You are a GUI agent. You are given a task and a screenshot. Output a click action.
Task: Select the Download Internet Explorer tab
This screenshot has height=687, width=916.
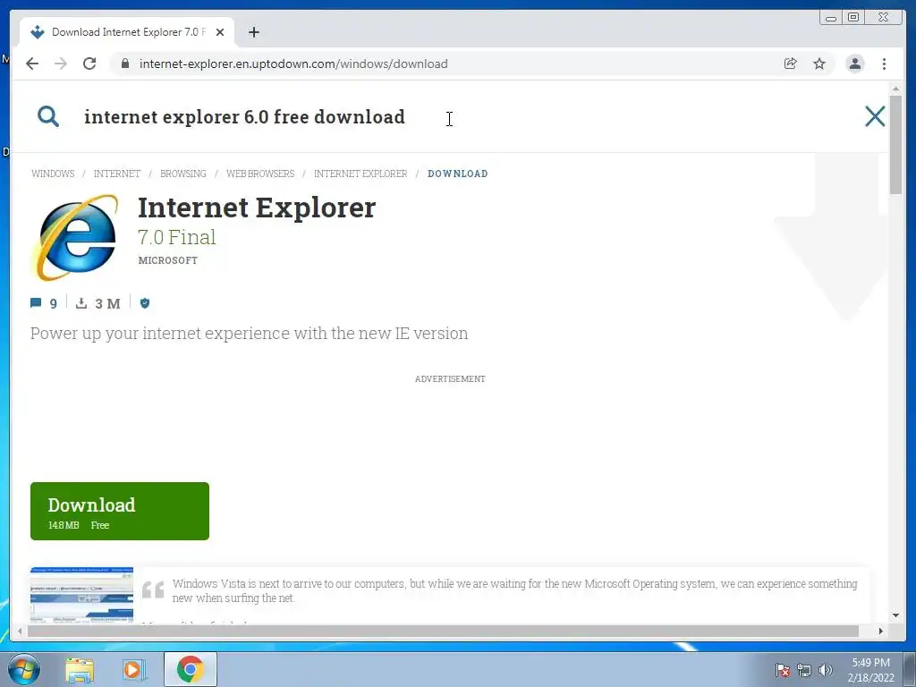point(127,32)
